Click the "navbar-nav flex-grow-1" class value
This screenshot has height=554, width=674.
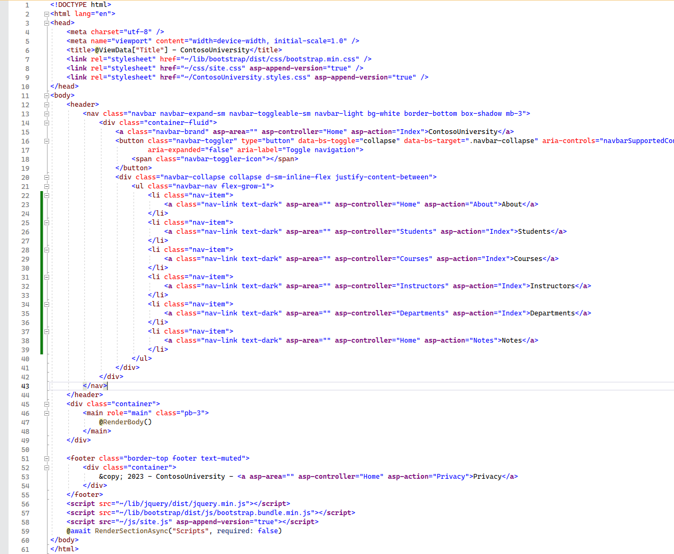pyautogui.click(x=221, y=186)
